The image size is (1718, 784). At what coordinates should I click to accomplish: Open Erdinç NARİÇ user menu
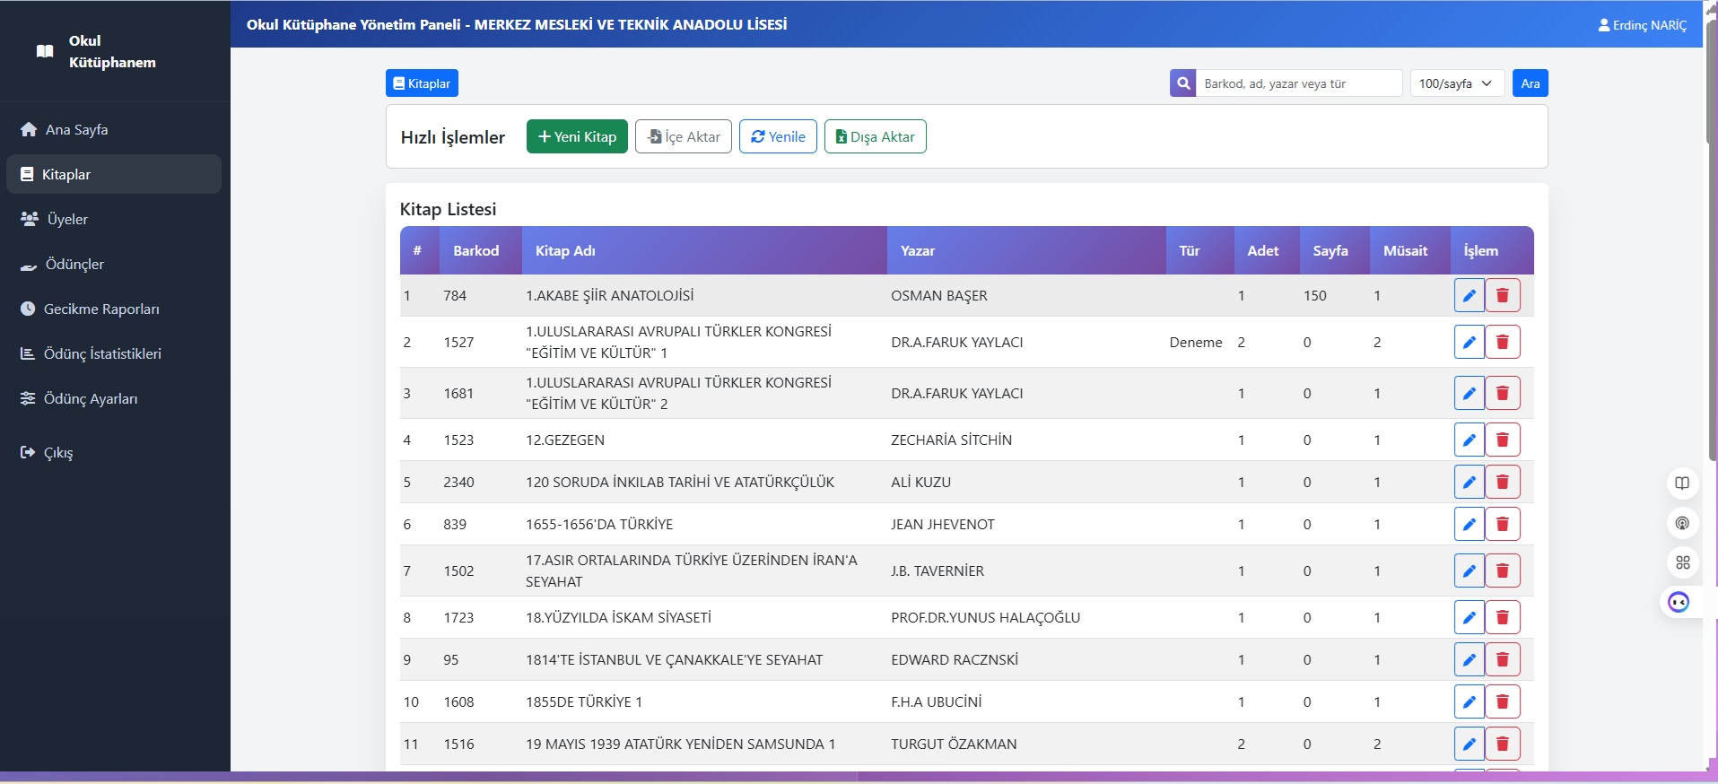click(x=1642, y=25)
